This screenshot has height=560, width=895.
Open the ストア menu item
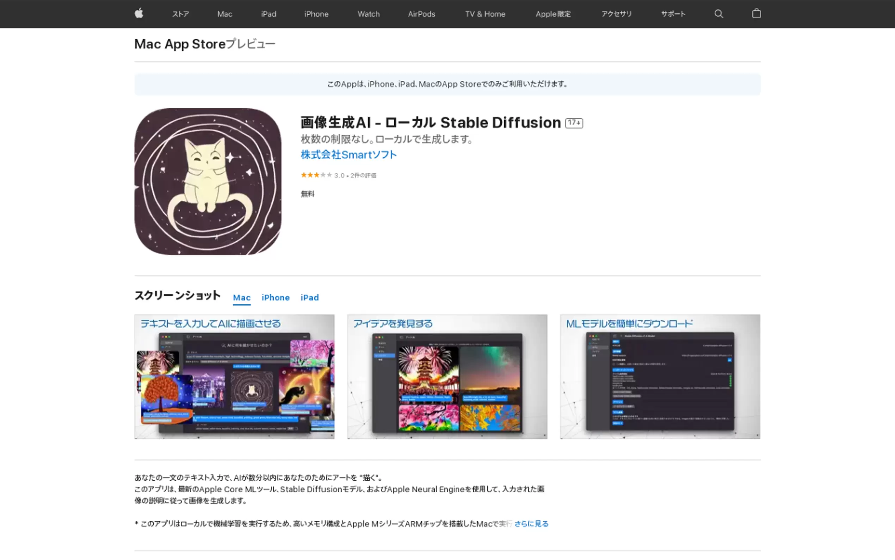pyautogui.click(x=180, y=14)
